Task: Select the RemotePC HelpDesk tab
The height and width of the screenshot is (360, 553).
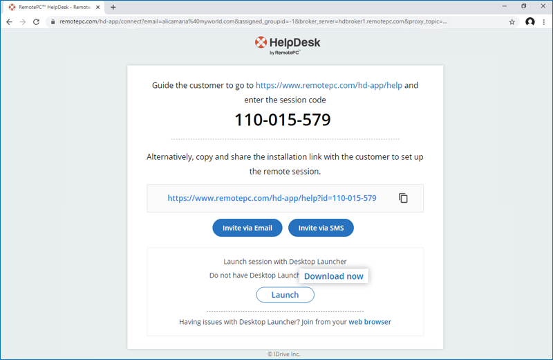Action: [x=55, y=7]
